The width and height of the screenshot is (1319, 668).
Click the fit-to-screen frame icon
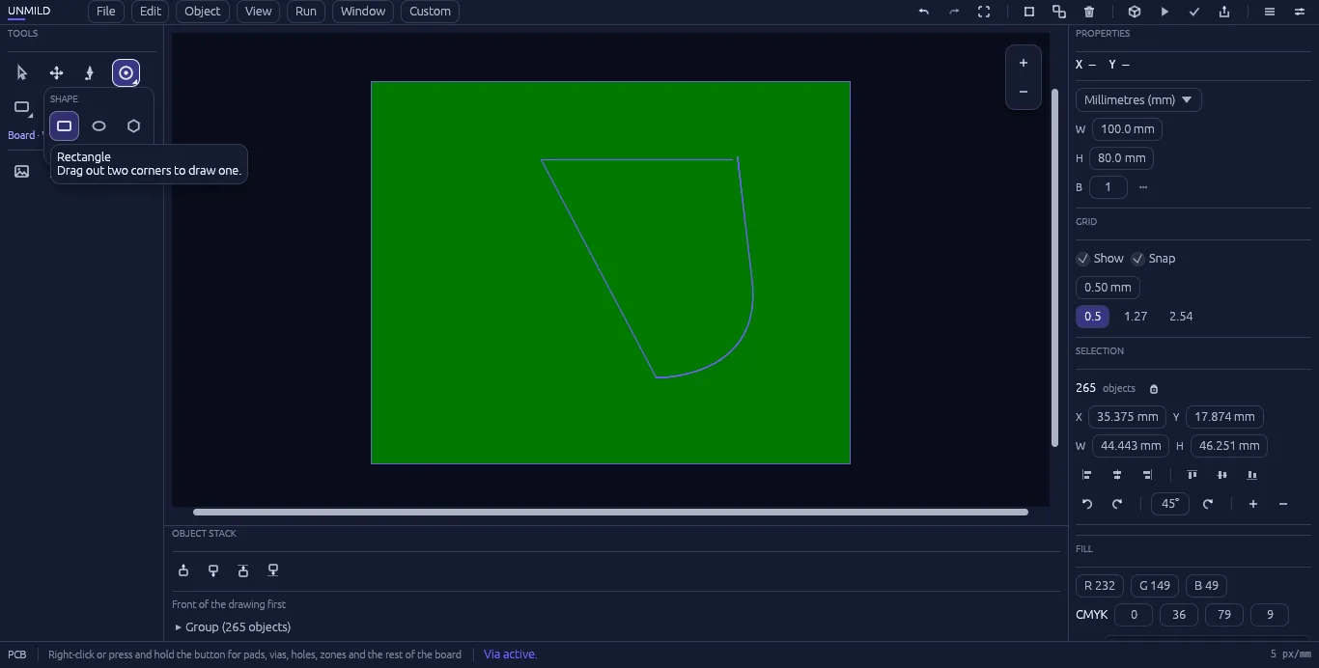[x=984, y=12]
